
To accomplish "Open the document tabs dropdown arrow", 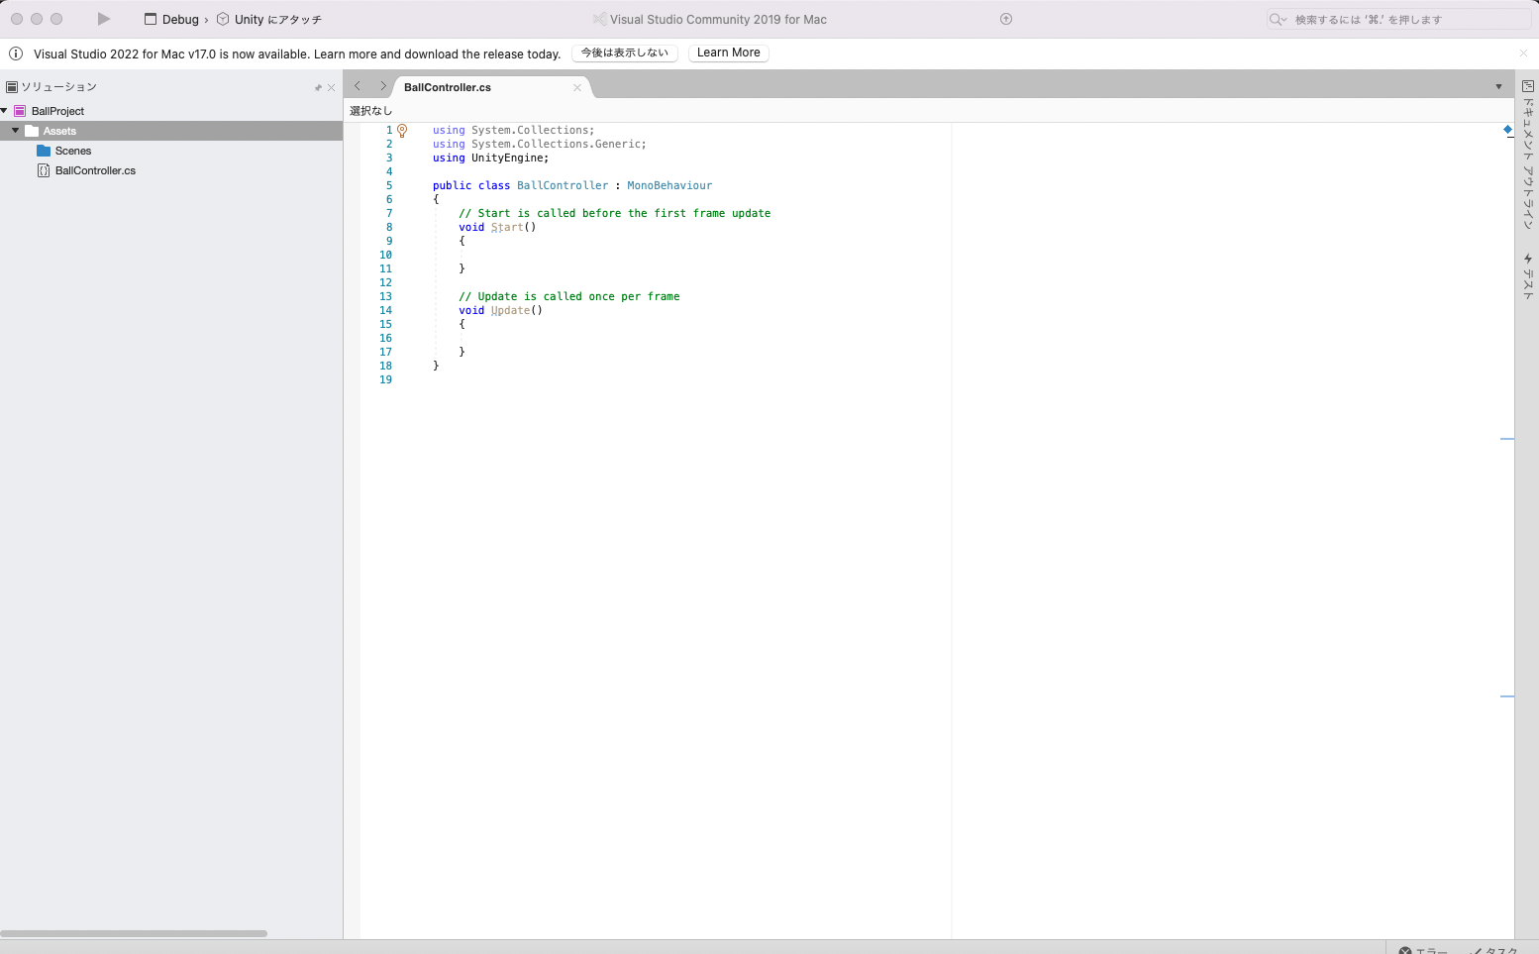I will 1498,87.
